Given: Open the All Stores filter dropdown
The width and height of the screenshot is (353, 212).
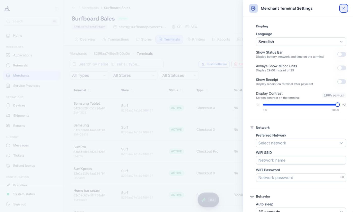Looking at the screenshot, I should 134,75.
